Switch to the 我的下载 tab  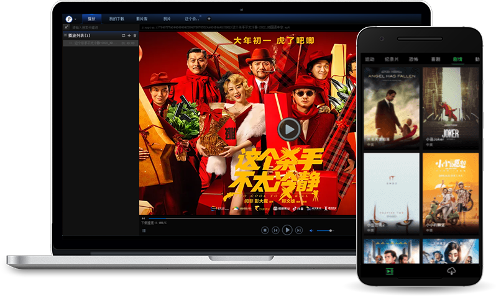tap(117, 19)
